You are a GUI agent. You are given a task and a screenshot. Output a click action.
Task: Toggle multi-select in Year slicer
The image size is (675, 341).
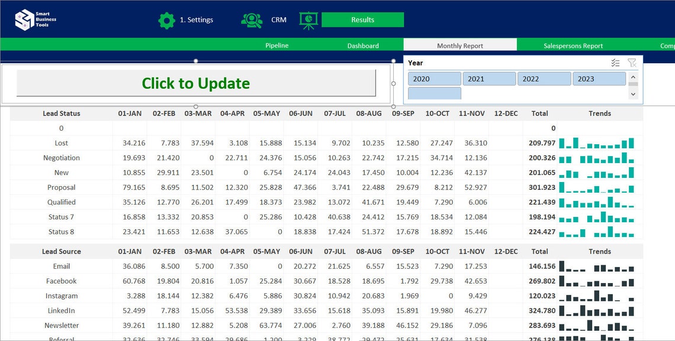point(615,63)
